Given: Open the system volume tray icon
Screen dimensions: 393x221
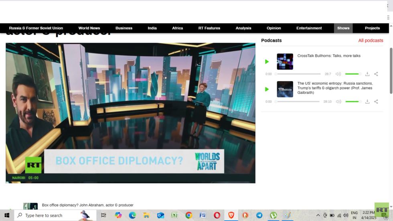Looking at the screenshot, I should [x=346, y=215].
